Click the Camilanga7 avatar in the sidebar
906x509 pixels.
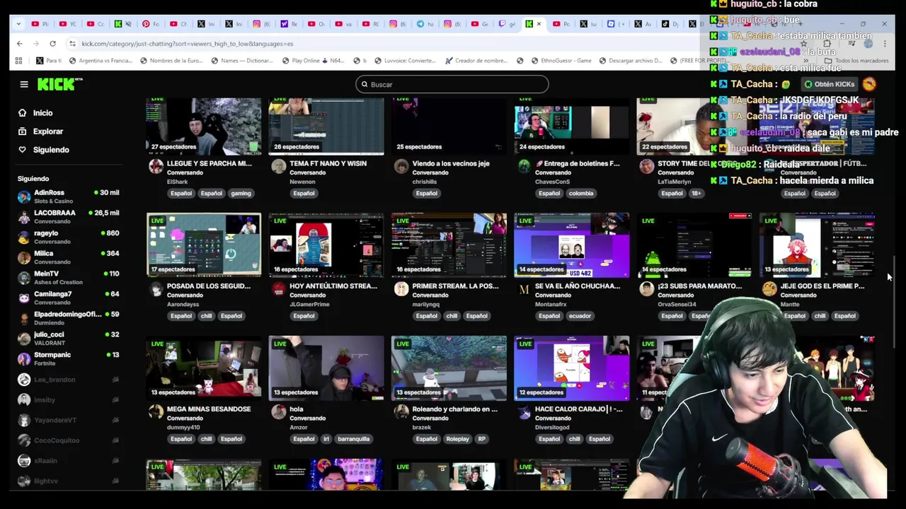(24, 298)
